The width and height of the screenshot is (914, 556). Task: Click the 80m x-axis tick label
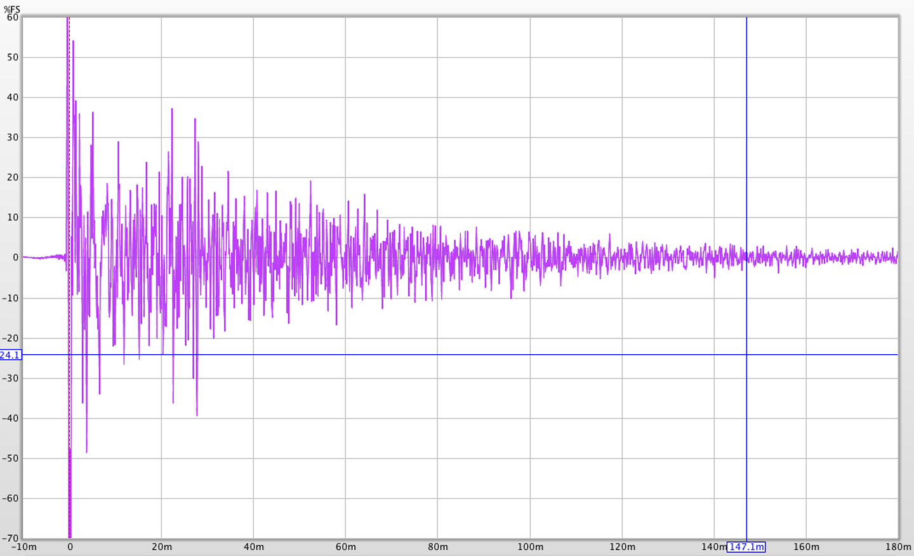[x=437, y=546]
